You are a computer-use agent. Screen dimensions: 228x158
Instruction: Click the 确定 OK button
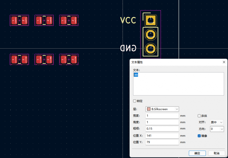click(x=197, y=153)
